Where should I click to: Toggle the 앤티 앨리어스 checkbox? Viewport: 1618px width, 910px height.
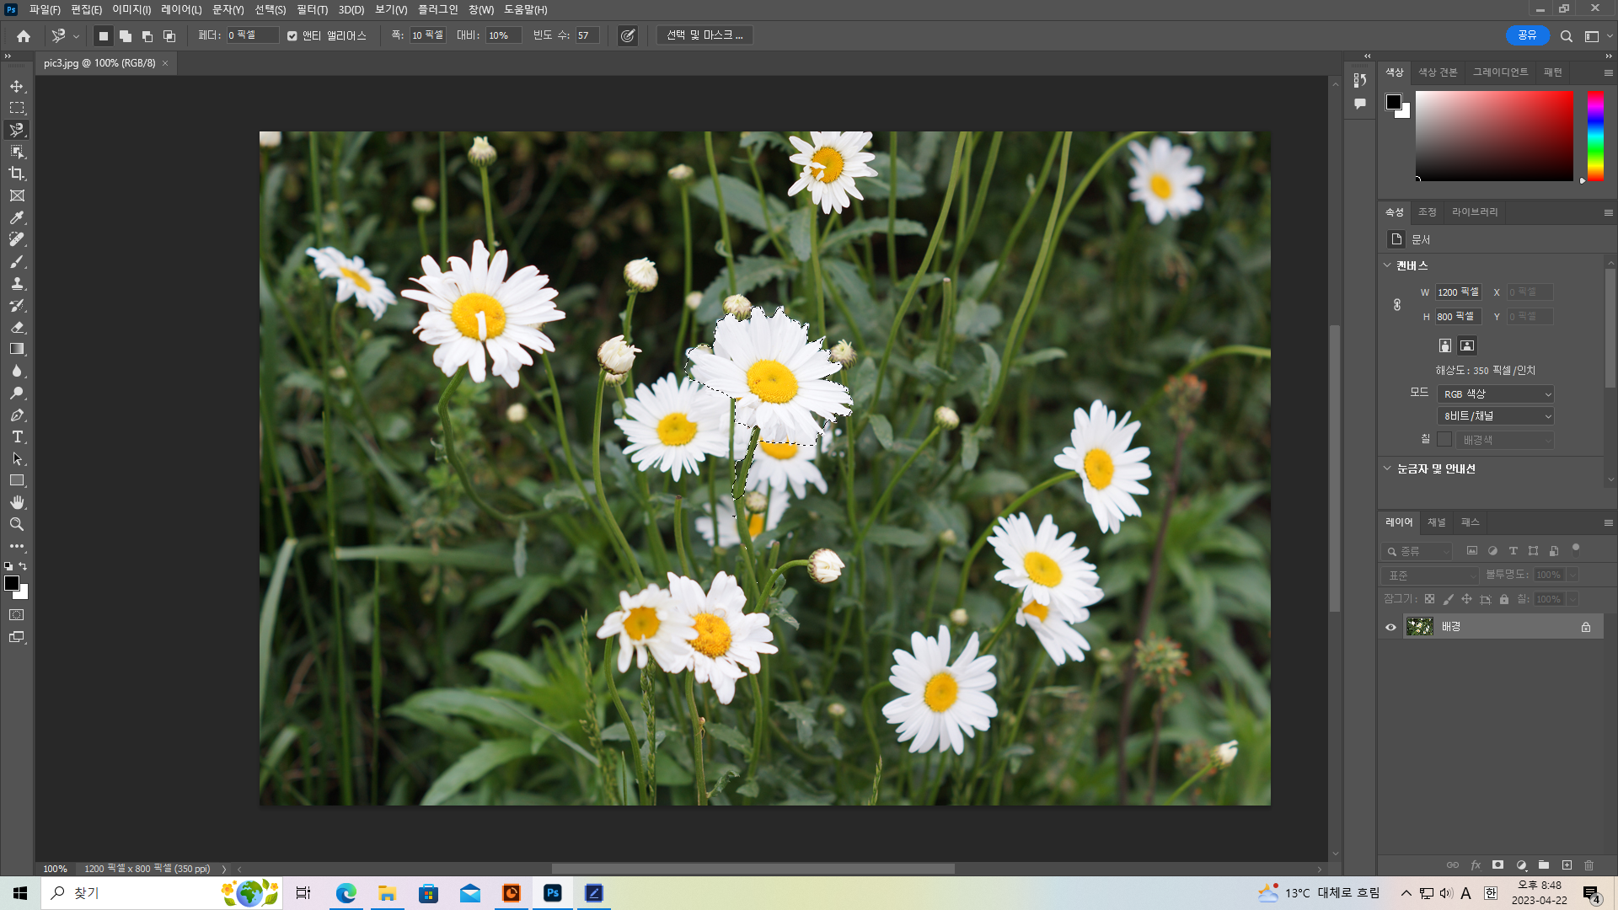[x=292, y=35]
